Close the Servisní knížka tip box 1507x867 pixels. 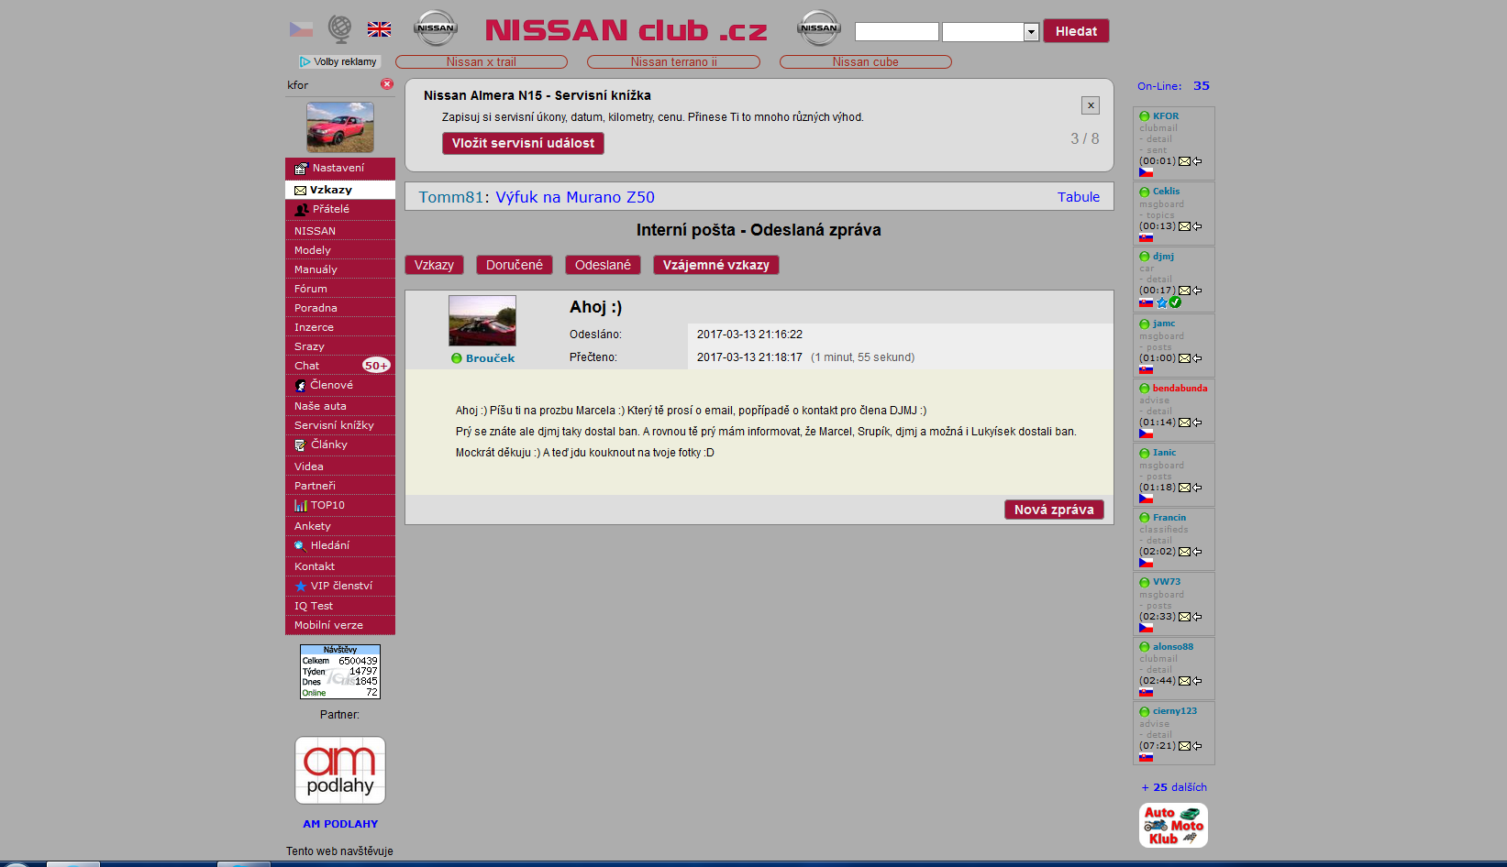pyautogui.click(x=1090, y=105)
